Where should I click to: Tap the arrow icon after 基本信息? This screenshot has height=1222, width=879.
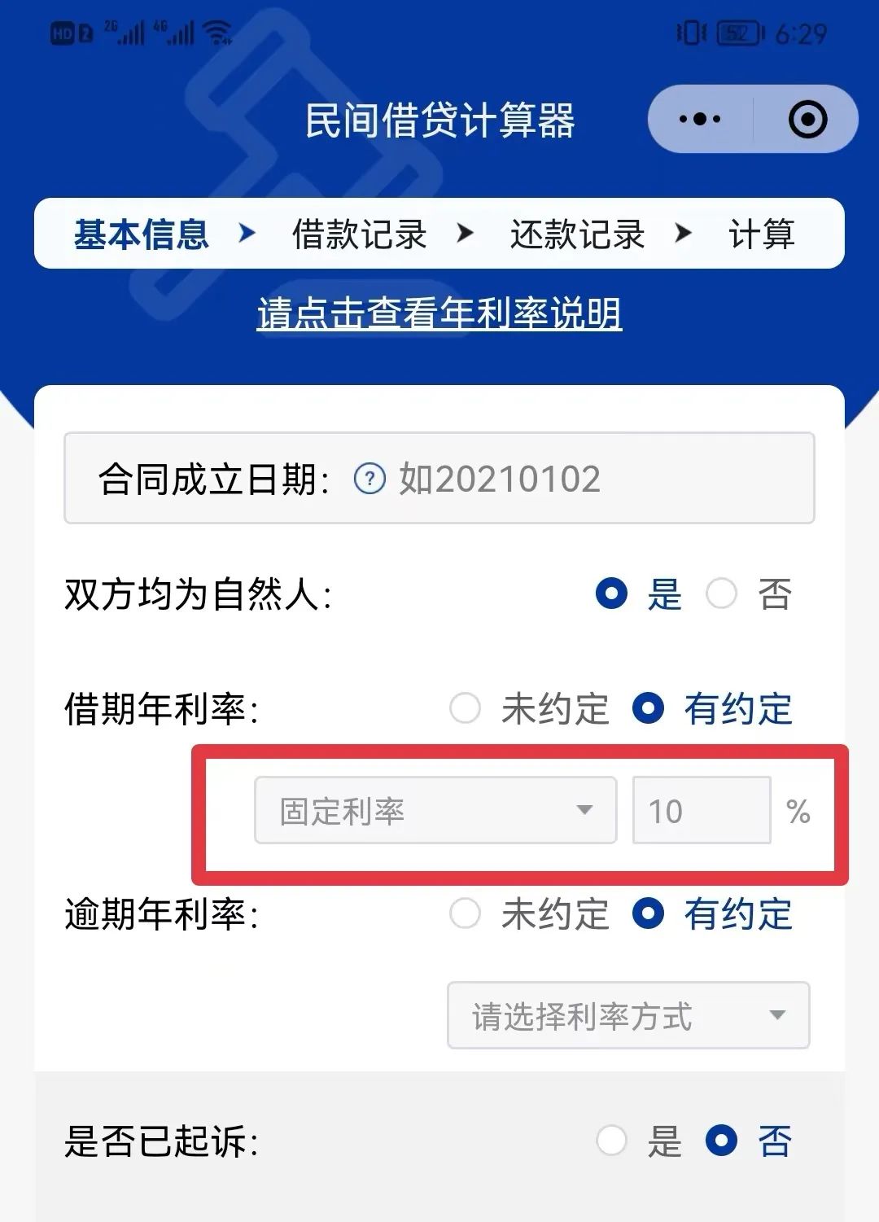247,234
